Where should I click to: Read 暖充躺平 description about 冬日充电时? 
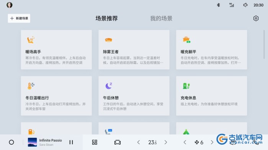pyautogui.click(x=211, y=60)
